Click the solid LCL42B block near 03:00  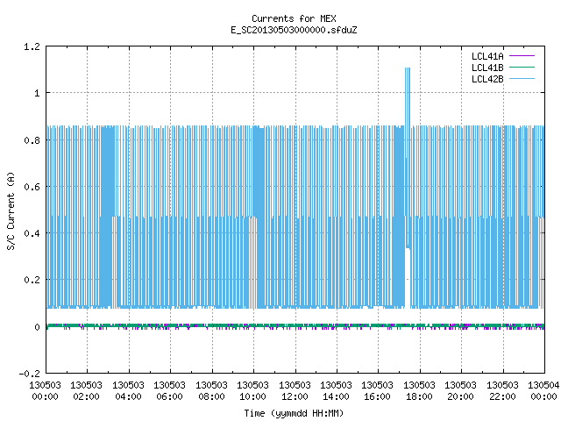pyautogui.click(x=107, y=217)
